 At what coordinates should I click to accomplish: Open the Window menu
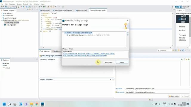pos(36,4)
